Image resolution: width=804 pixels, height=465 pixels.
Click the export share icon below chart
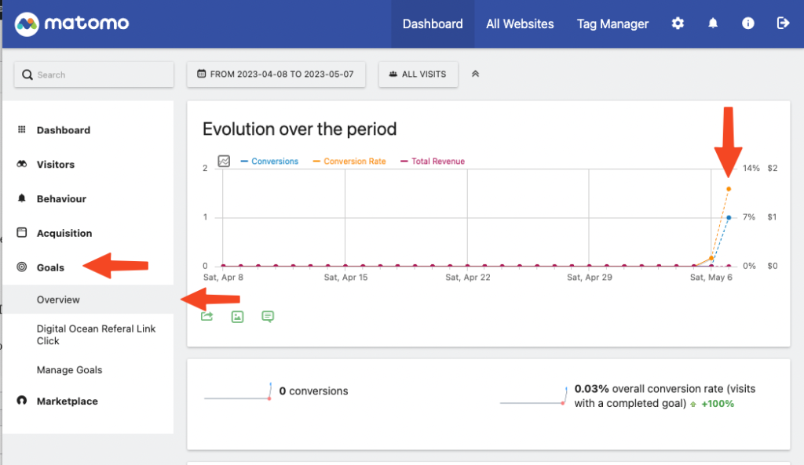coord(207,317)
